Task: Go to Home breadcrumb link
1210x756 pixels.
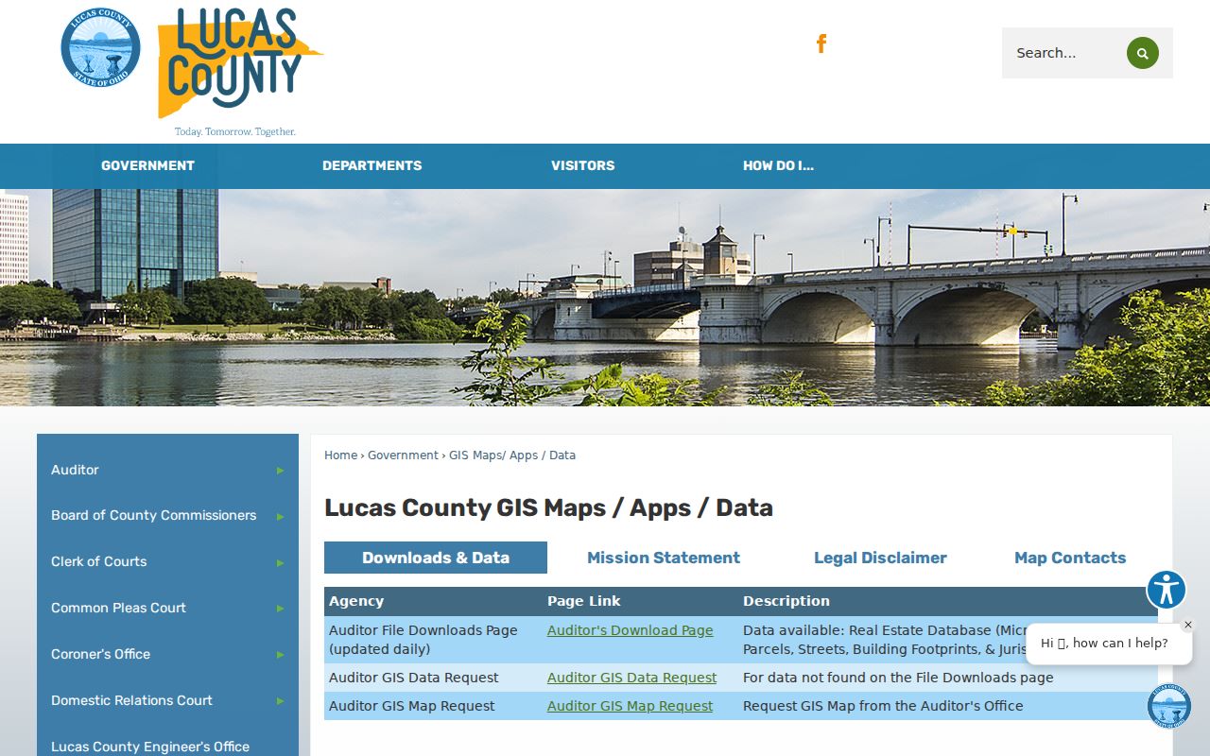Action: click(340, 455)
